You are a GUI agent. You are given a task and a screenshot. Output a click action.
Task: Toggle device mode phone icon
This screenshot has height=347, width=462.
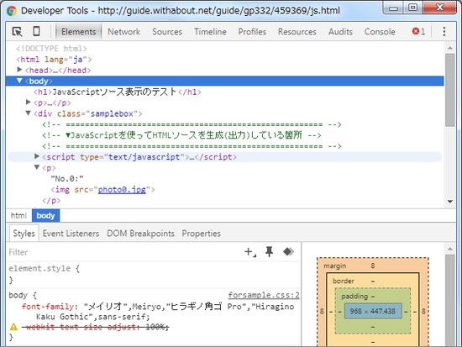point(36,31)
